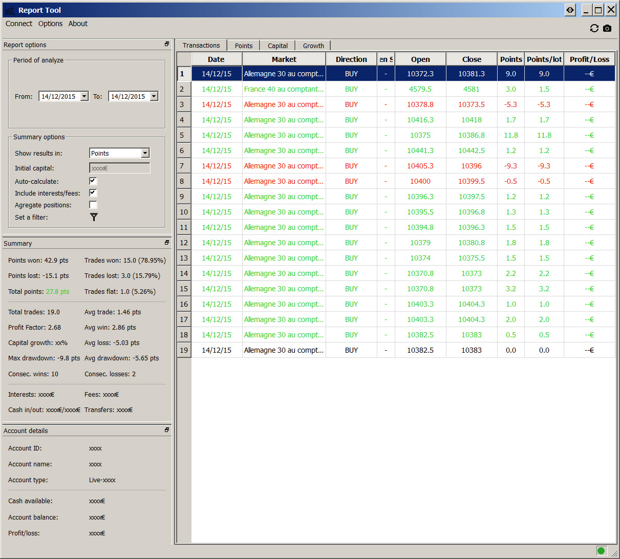Switch to the Growth tab
Viewport: 620px width, 559px height.
[x=313, y=46]
